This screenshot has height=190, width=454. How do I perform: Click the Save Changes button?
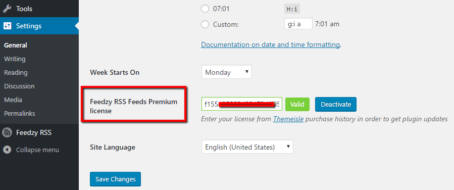point(116,179)
